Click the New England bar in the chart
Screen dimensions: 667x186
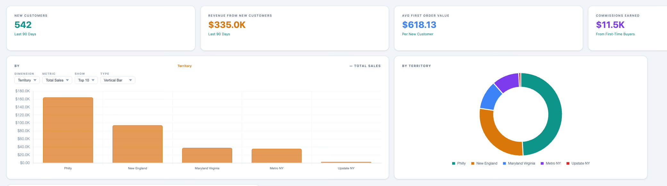pos(138,144)
